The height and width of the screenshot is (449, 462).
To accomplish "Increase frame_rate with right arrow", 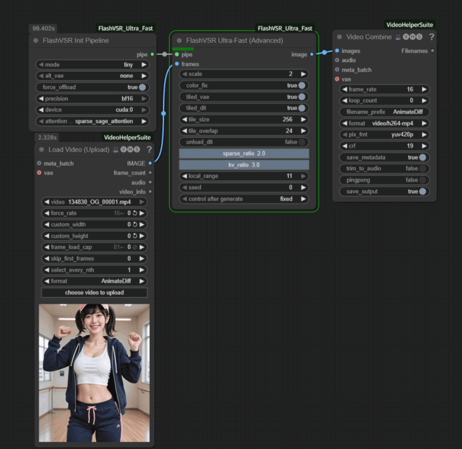I will pos(424,89).
